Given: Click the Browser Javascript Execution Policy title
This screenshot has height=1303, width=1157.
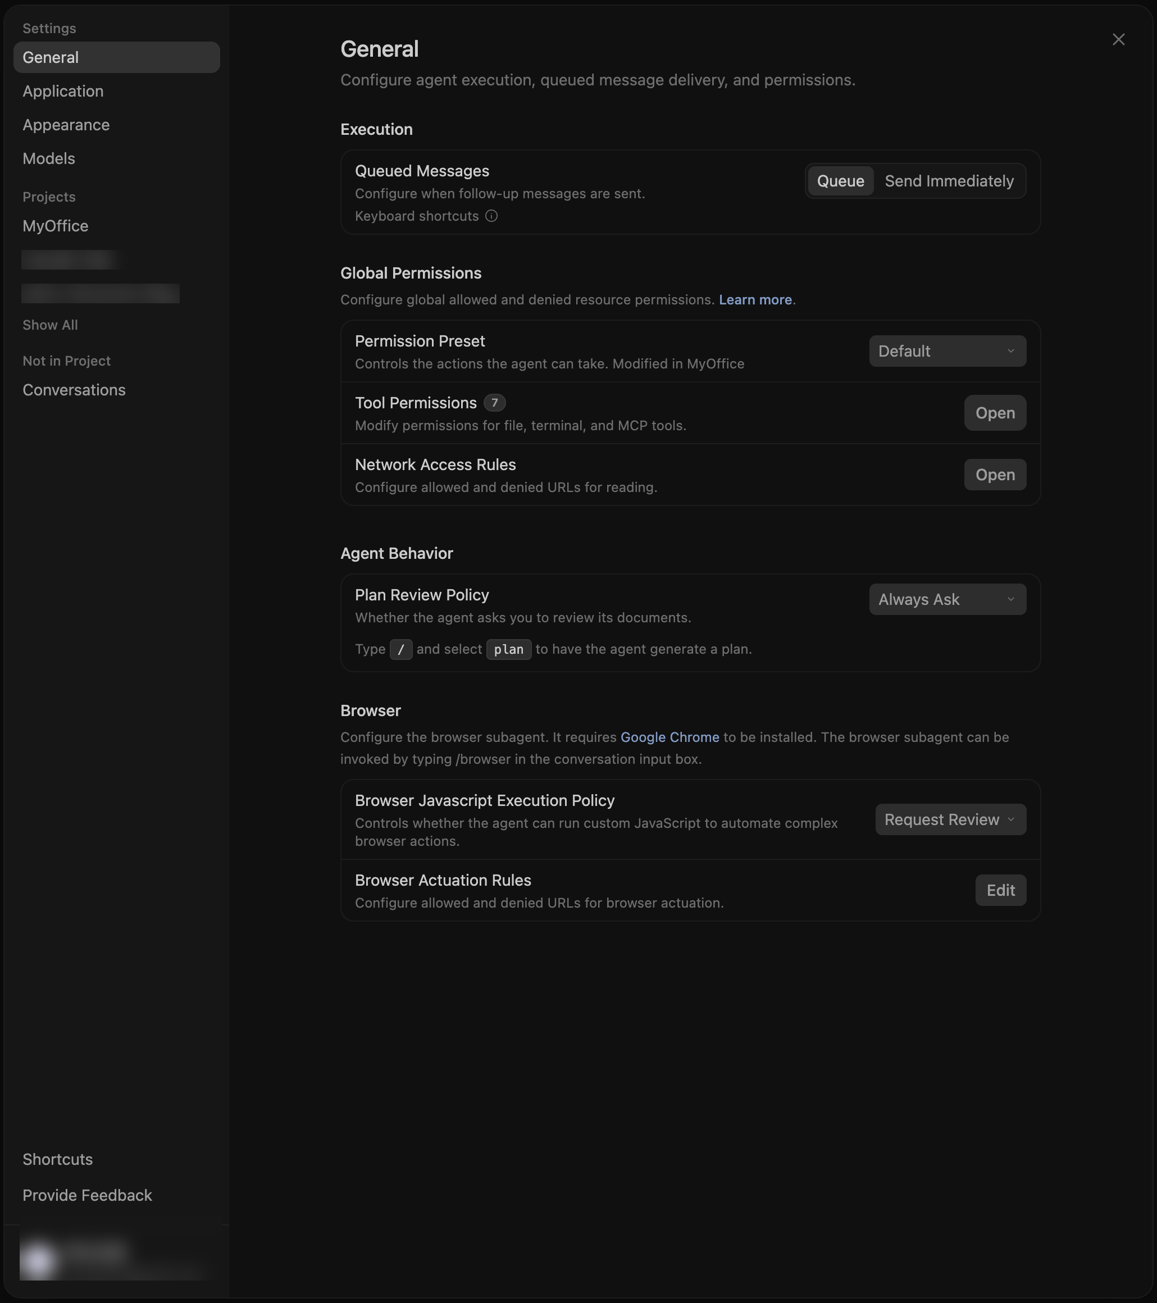Looking at the screenshot, I should (x=485, y=801).
